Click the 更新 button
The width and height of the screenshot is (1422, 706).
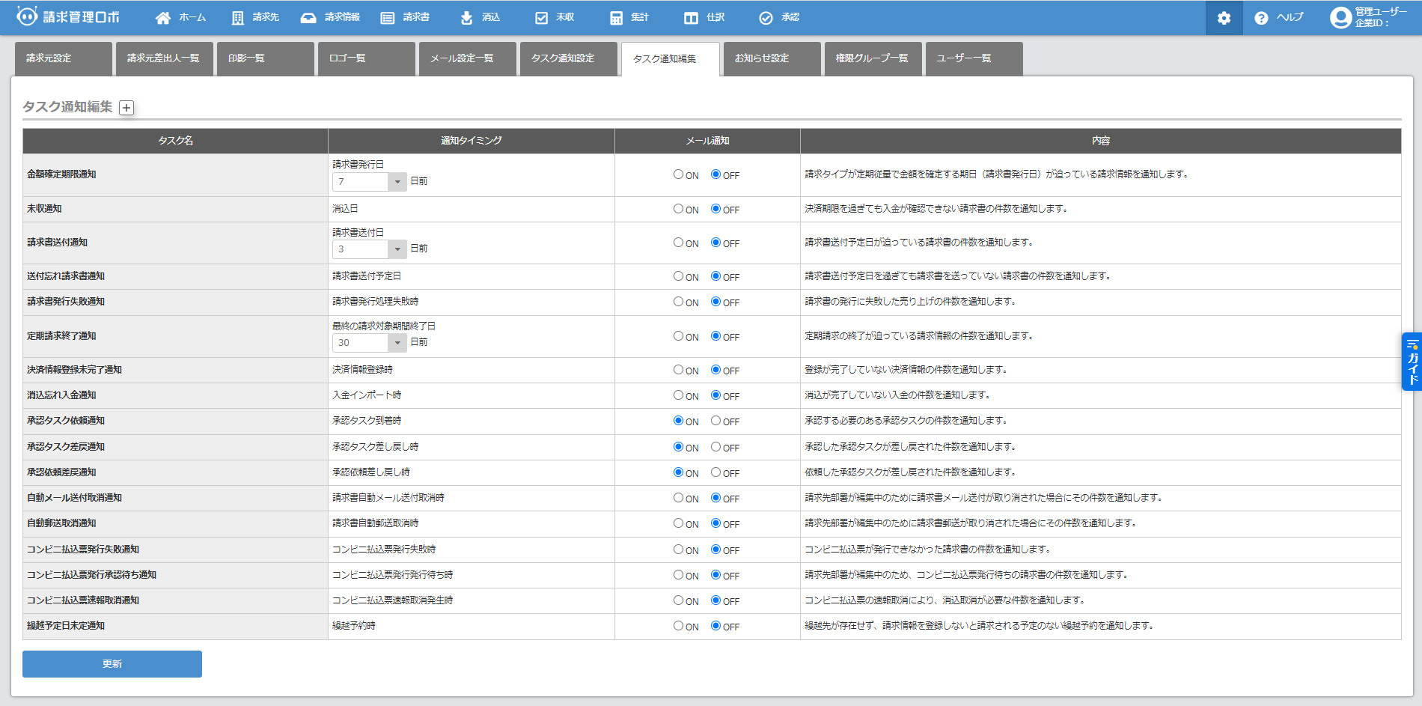(111, 663)
